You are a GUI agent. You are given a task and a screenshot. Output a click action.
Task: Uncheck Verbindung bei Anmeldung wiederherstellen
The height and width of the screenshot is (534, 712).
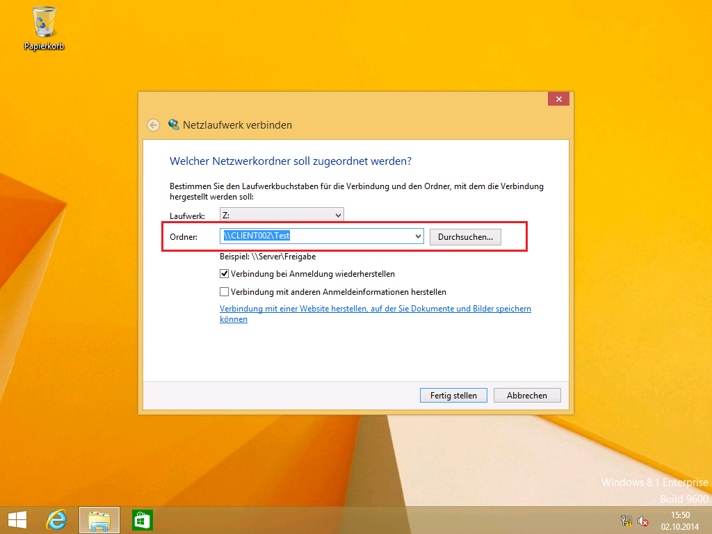point(224,274)
